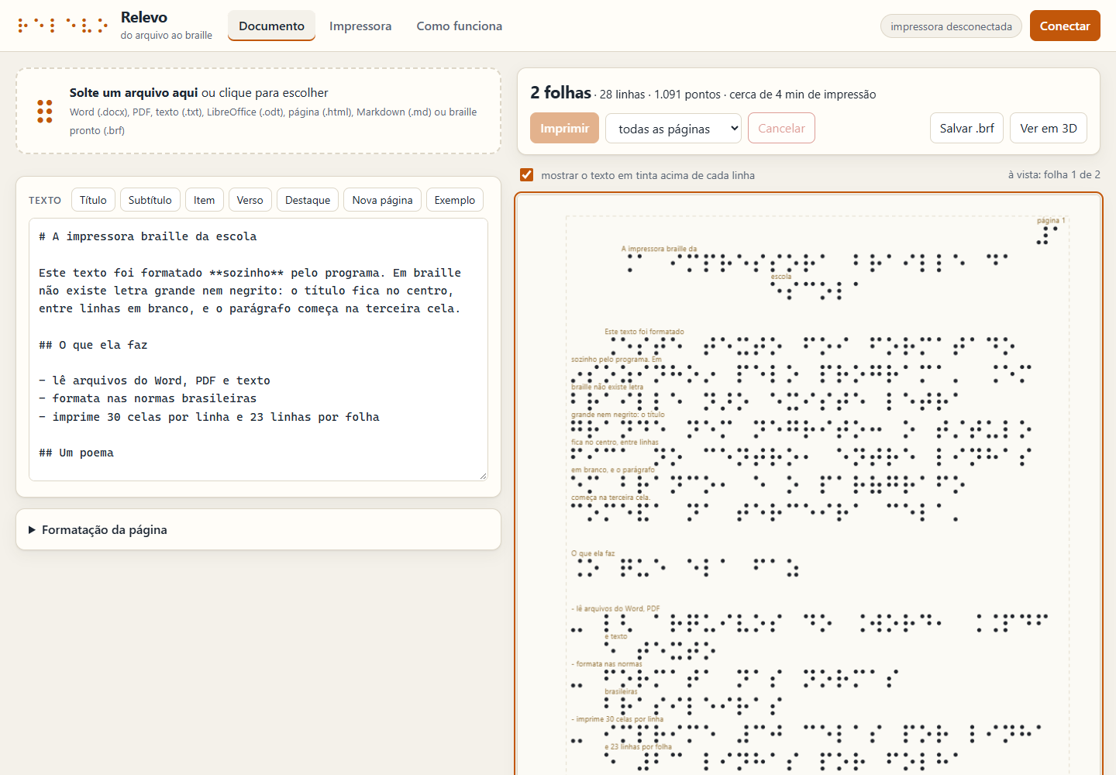Click the 'página 1' label in preview
Image resolution: width=1116 pixels, height=775 pixels.
pyautogui.click(x=1051, y=220)
